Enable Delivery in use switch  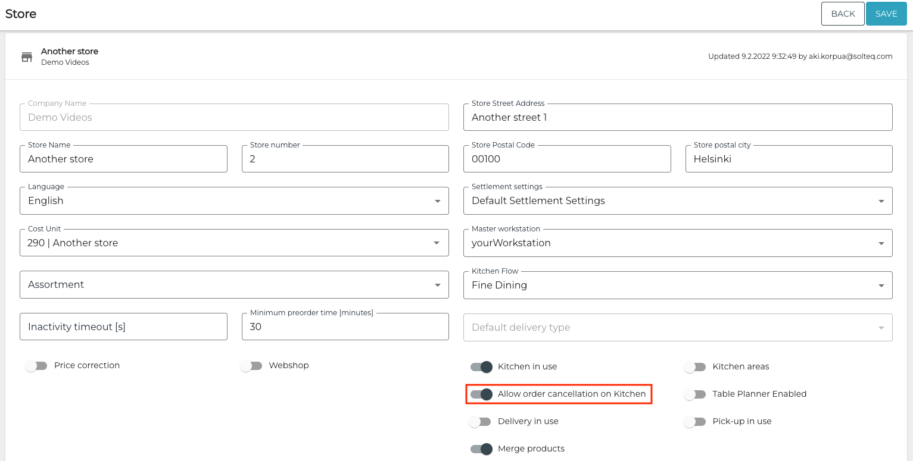click(x=480, y=422)
